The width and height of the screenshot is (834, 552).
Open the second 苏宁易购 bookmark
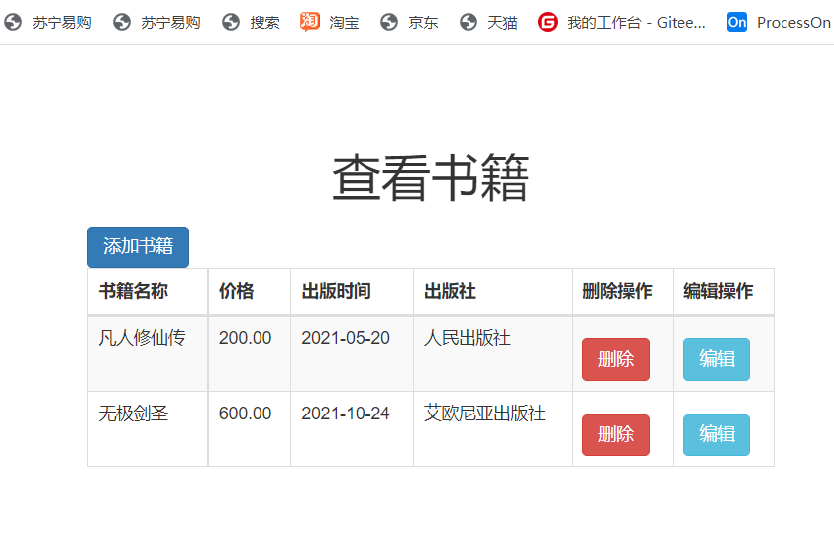(156, 23)
